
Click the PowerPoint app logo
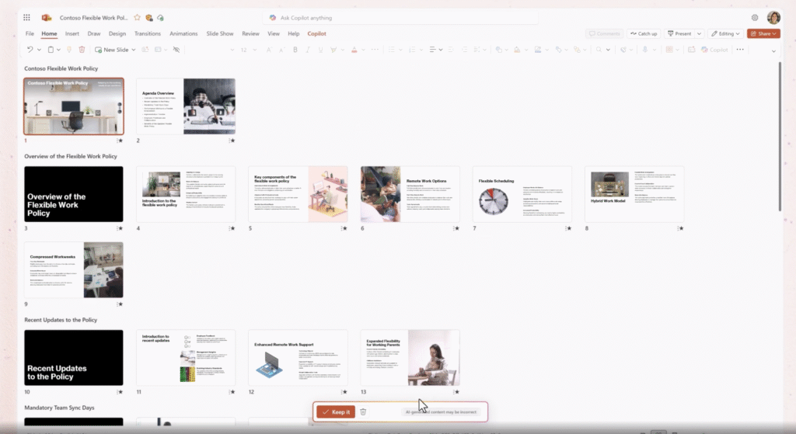coord(47,17)
